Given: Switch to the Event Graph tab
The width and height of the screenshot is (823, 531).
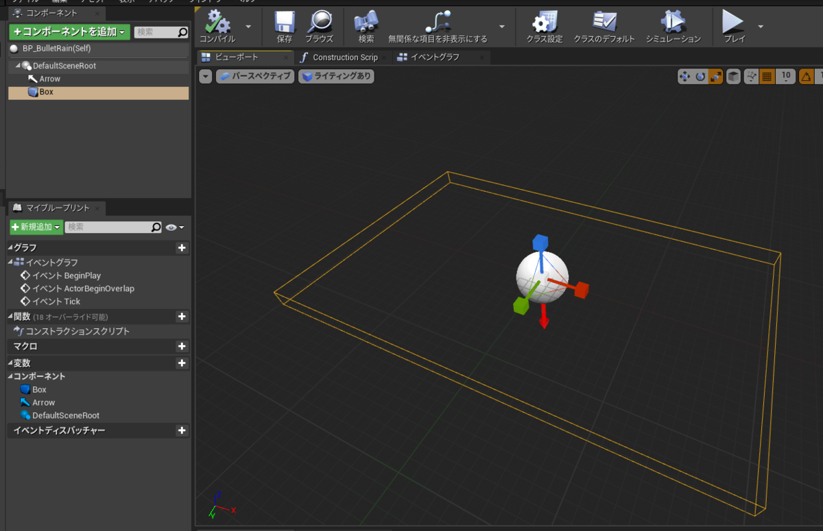Looking at the screenshot, I should [435, 57].
